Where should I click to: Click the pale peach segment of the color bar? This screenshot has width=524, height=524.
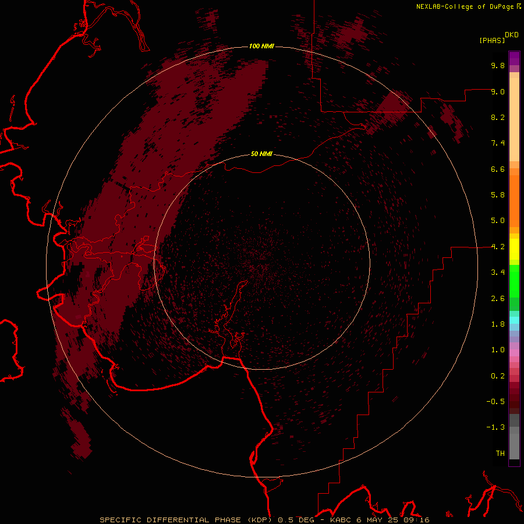(514, 120)
